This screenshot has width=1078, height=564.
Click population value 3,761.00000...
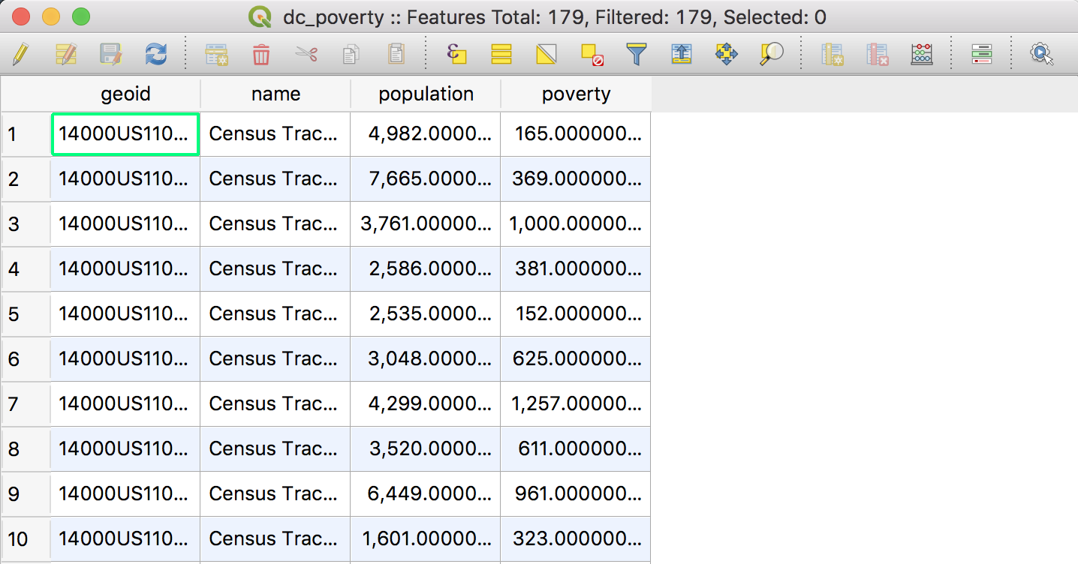point(426,224)
